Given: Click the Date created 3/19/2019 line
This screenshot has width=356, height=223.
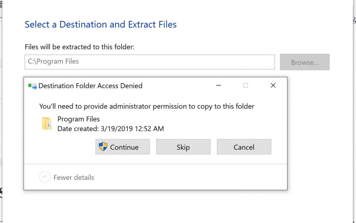Looking at the screenshot, I should pyautogui.click(x=110, y=129).
